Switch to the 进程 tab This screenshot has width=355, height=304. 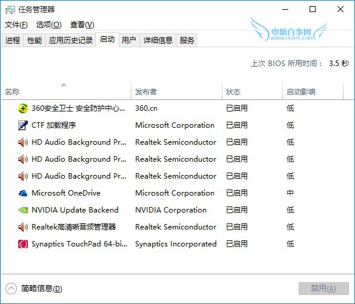tap(13, 41)
